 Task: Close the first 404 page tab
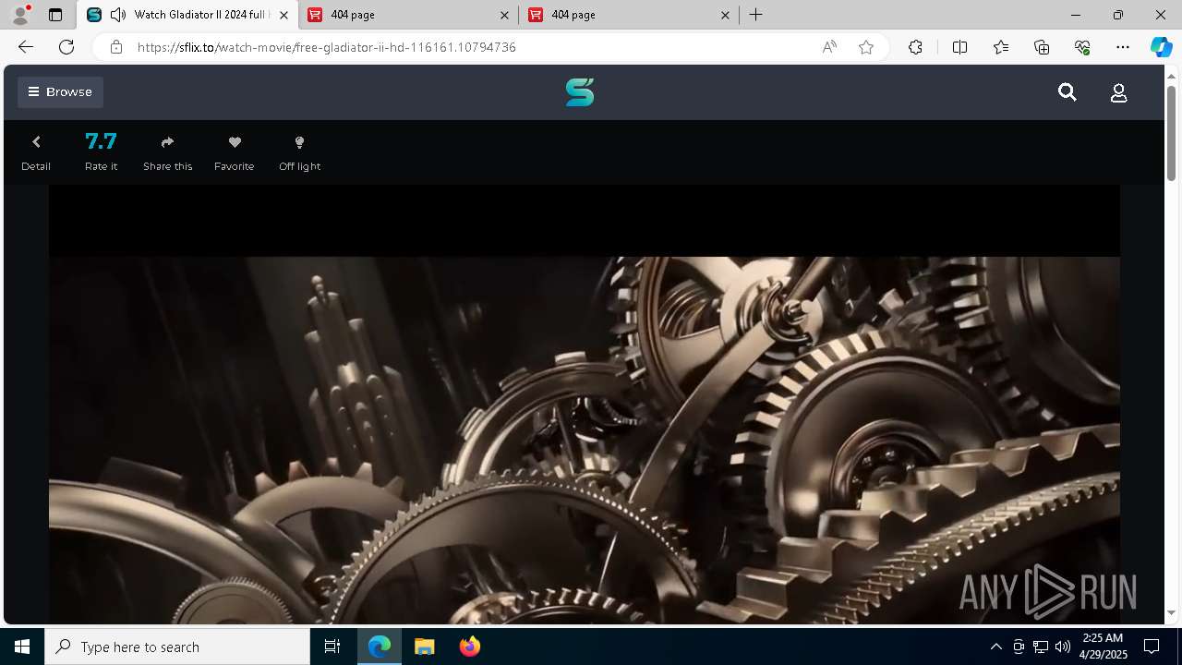tap(504, 15)
